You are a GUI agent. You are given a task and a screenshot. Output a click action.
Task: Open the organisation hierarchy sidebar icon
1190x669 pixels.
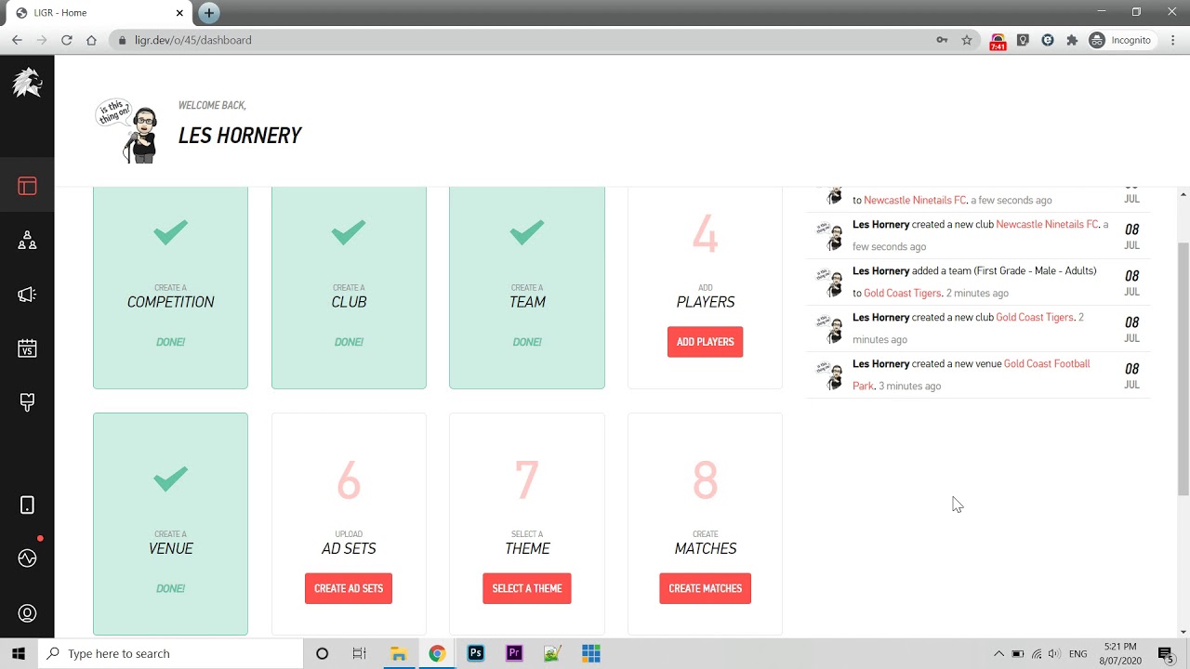[27, 241]
